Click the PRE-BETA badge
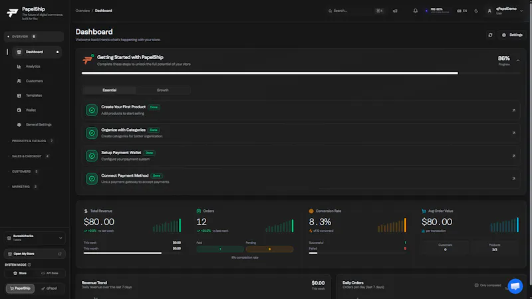Image resolution: width=532 pixels, height=299 pixels. 437,11
